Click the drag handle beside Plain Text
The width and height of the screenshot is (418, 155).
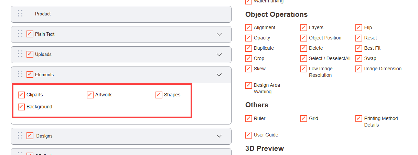(x=20, y=34)
